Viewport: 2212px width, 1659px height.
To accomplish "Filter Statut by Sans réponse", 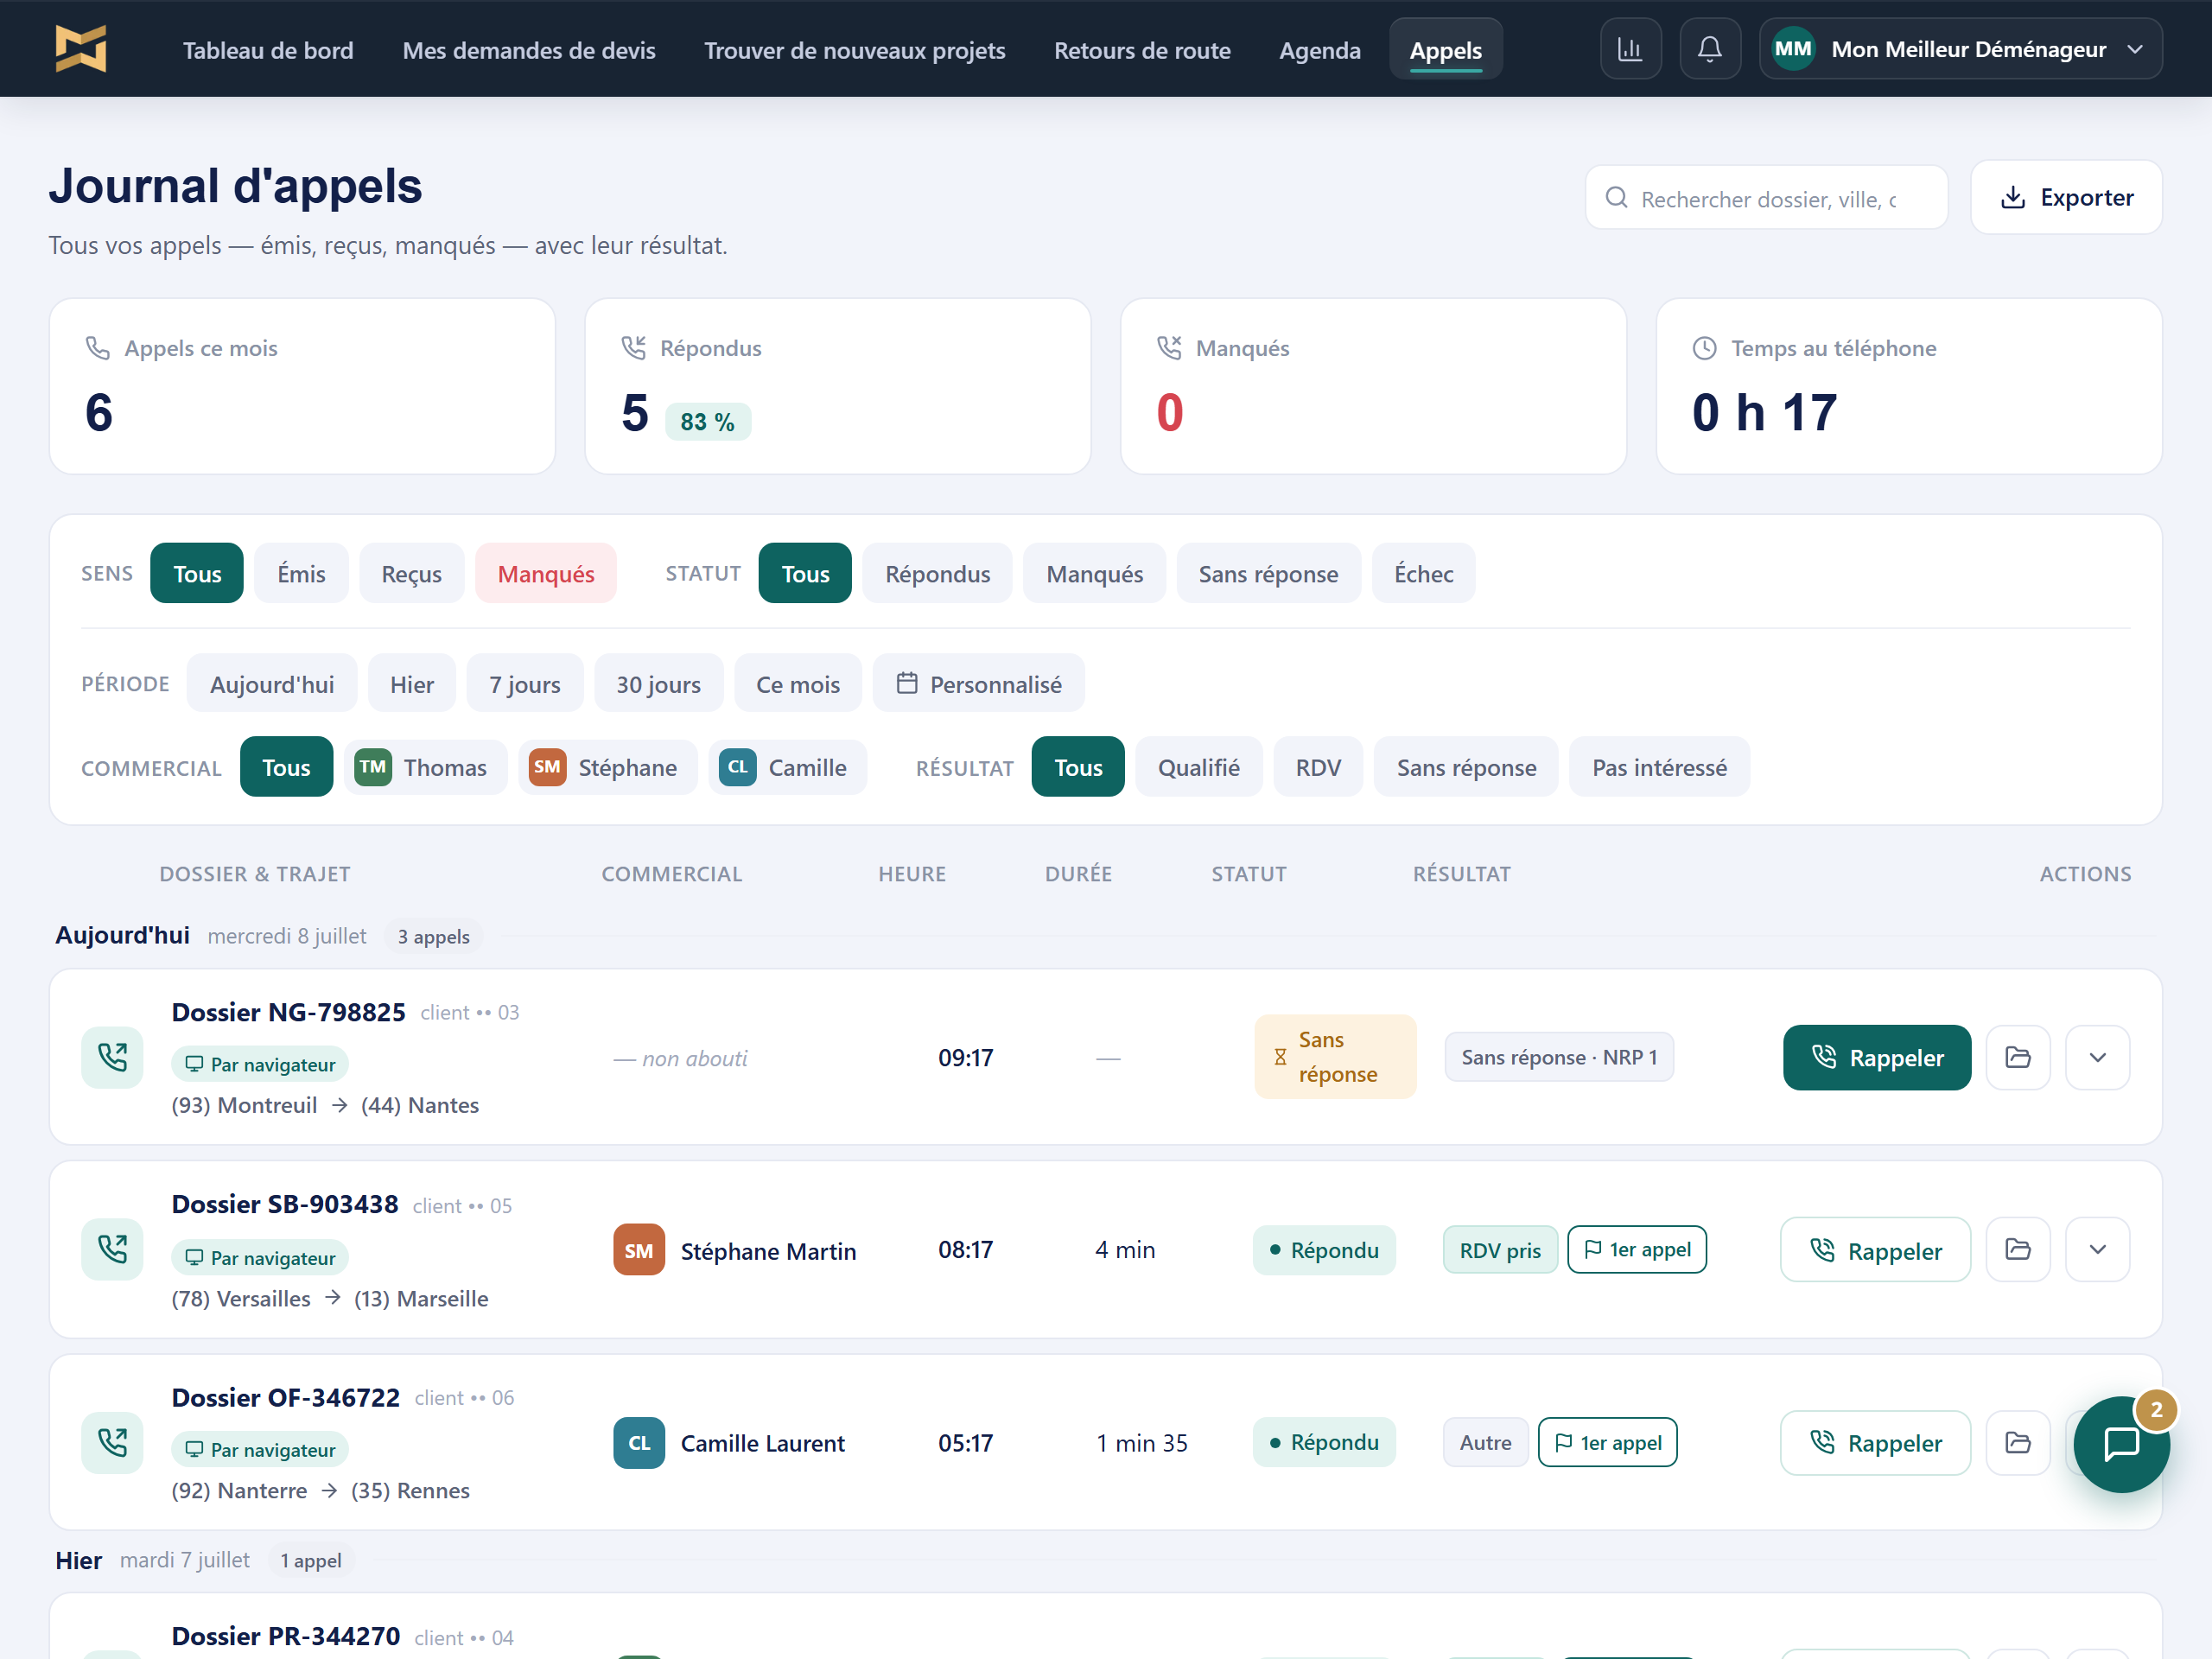I will pos(1268,573).
